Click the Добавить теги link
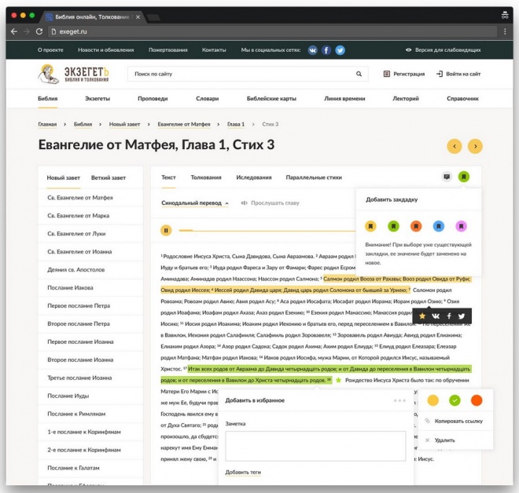This screenshot has width=519, height=493. click(x=243, y=472)
